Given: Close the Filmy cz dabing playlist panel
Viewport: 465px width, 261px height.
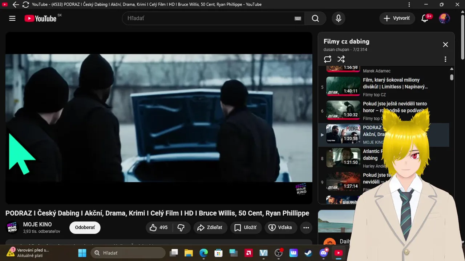Looking at the screenshot, I should tap(445, 45).
